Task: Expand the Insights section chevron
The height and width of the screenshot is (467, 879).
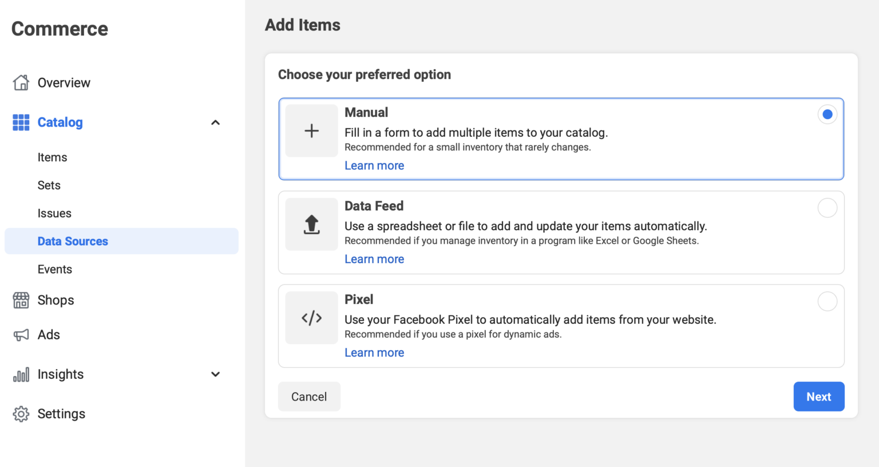Action: [216, 374]
